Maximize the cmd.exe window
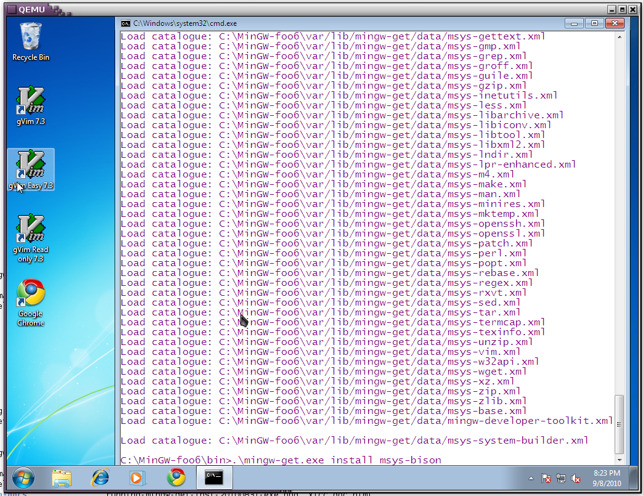643x496 pixels. coord(594,23)
